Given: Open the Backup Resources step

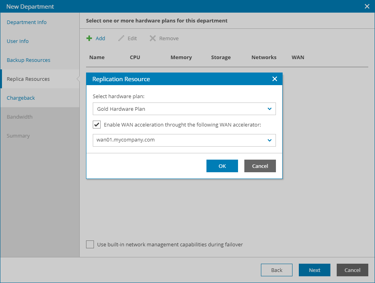Looking at the screenshot, I should point(28,60).
